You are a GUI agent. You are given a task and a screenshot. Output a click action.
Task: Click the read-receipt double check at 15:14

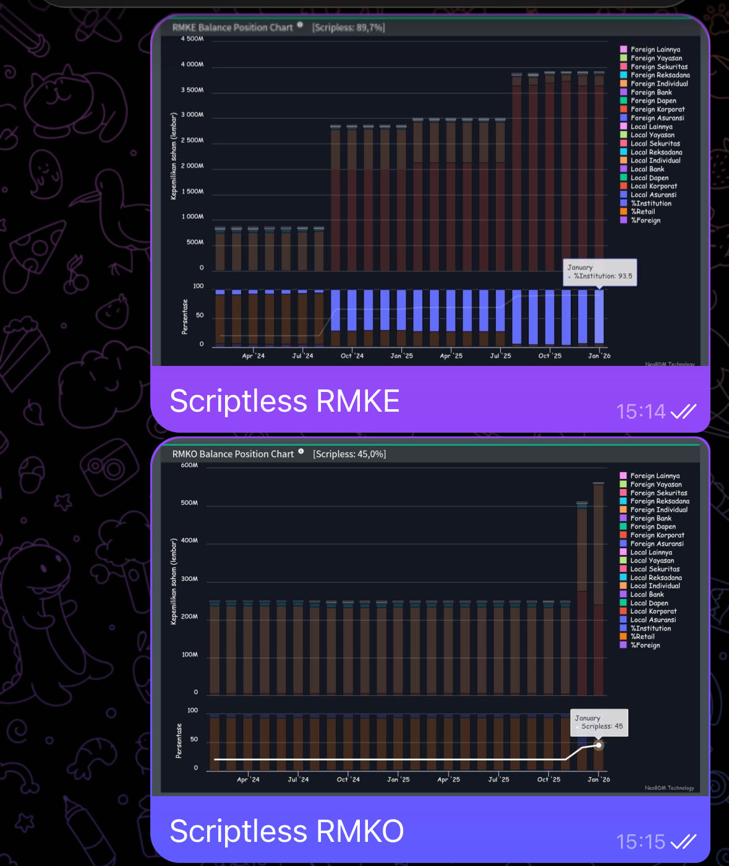point(683,411)
